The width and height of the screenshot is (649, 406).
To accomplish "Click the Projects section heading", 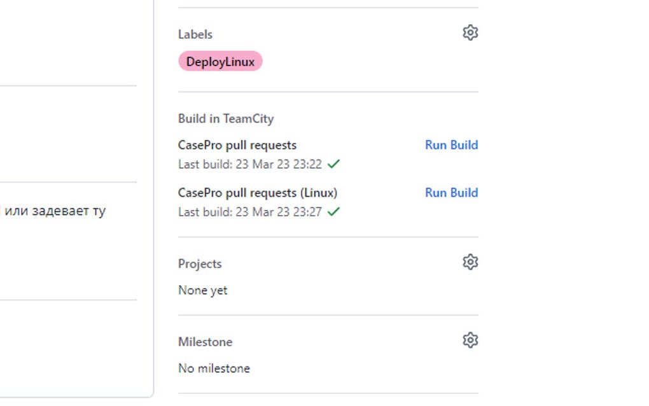I will [200, 263].
